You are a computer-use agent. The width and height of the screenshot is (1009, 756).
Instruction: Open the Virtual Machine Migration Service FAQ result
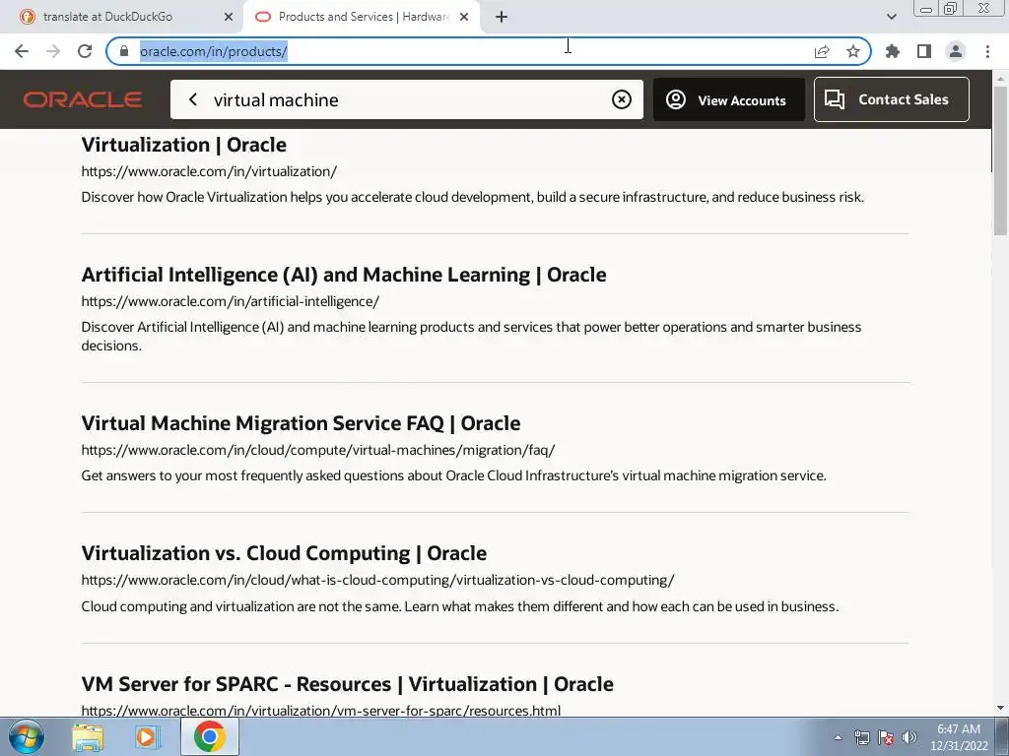[301, 423]
